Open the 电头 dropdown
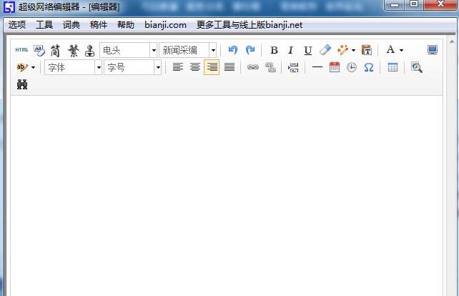This screenshot has width=459, height=296. (x=129, y=50)
